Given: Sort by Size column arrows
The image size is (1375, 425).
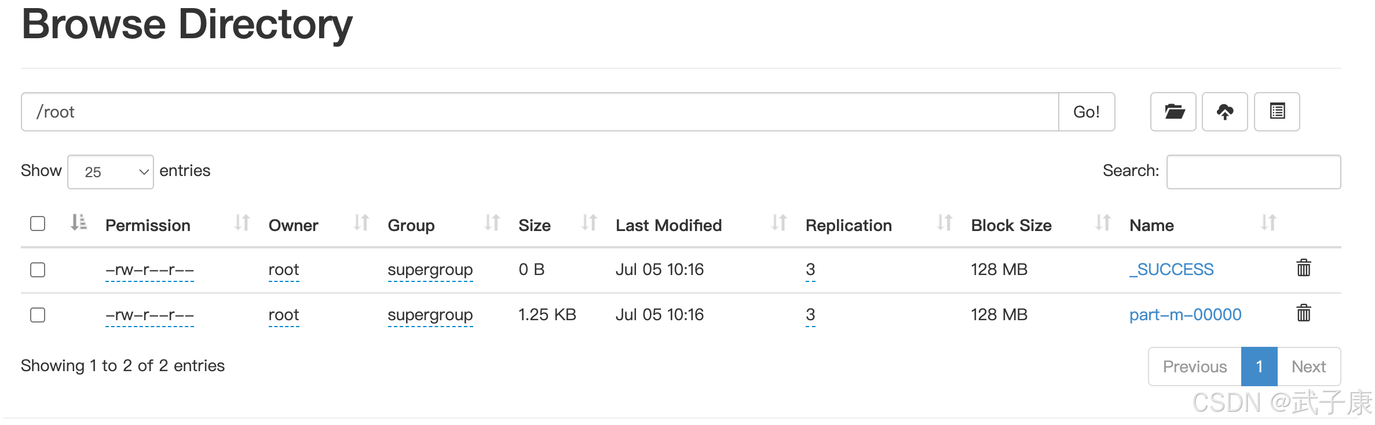Looking at the screenshot, I should 589,223.
